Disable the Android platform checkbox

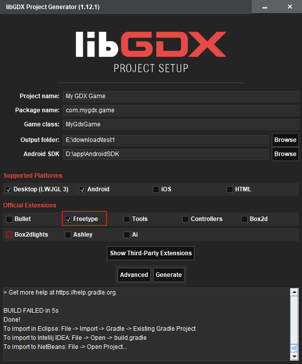82,190
